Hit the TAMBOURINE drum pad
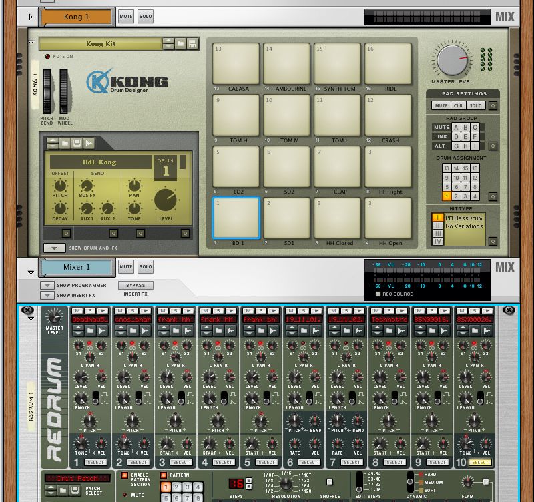The width and height of the screenshot is (534, 502). 287,63
